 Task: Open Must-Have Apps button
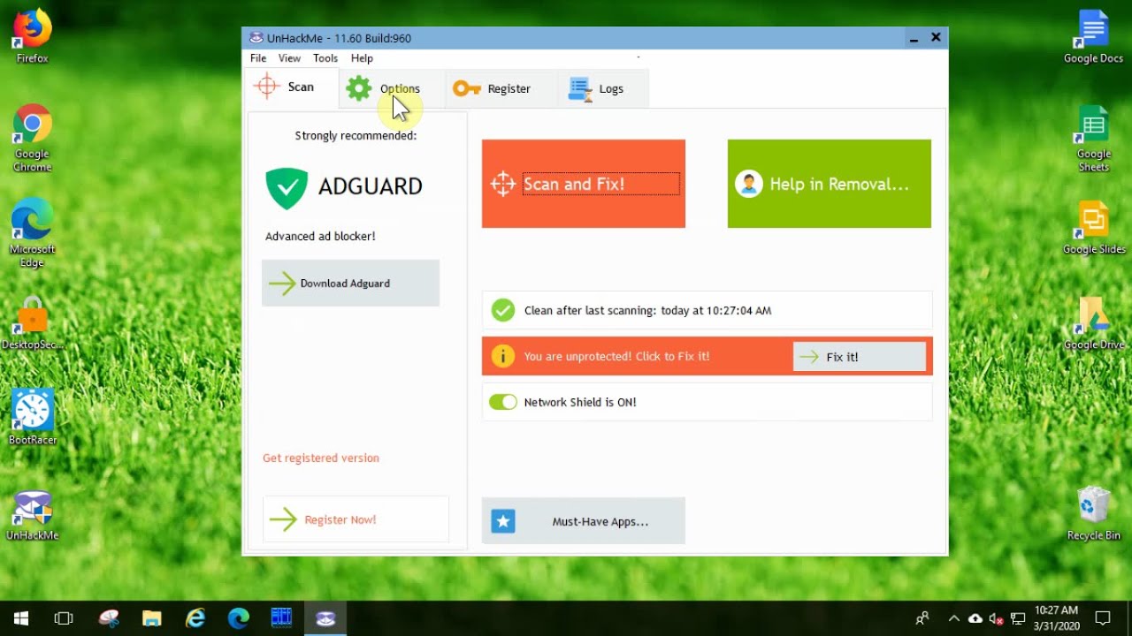pyautogui.click(x=584, y=521)
